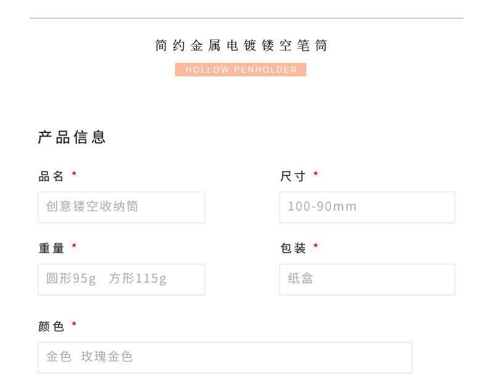
Task: Click the 品名 field label
Action: click(51, 176)
